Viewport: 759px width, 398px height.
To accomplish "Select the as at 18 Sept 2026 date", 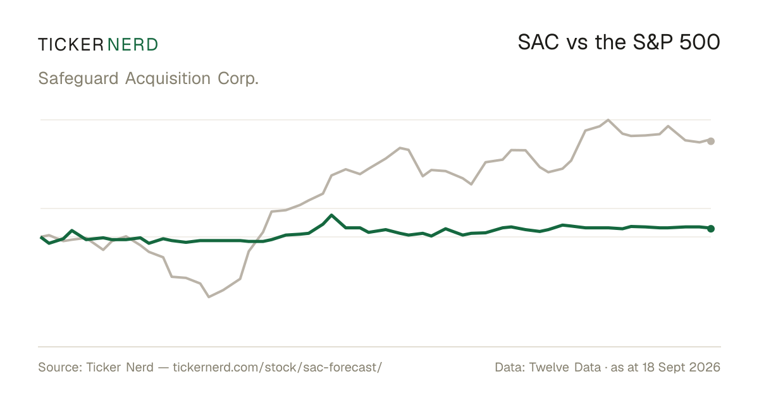I will pyautogui.click(x=665, y=367).
